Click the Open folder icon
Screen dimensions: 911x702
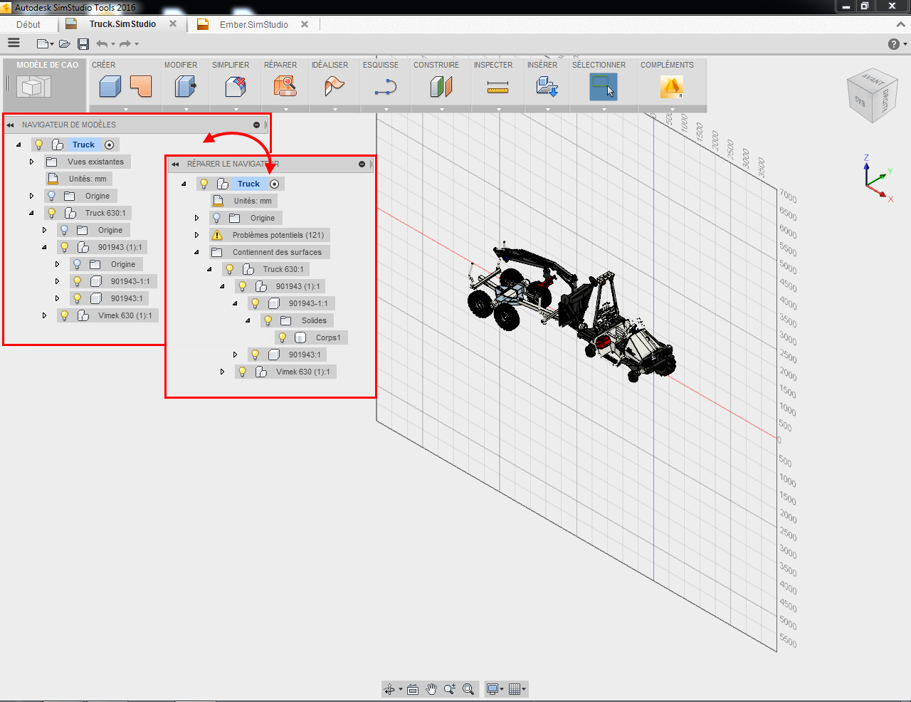pyautogui.click(x=65, y=44)
